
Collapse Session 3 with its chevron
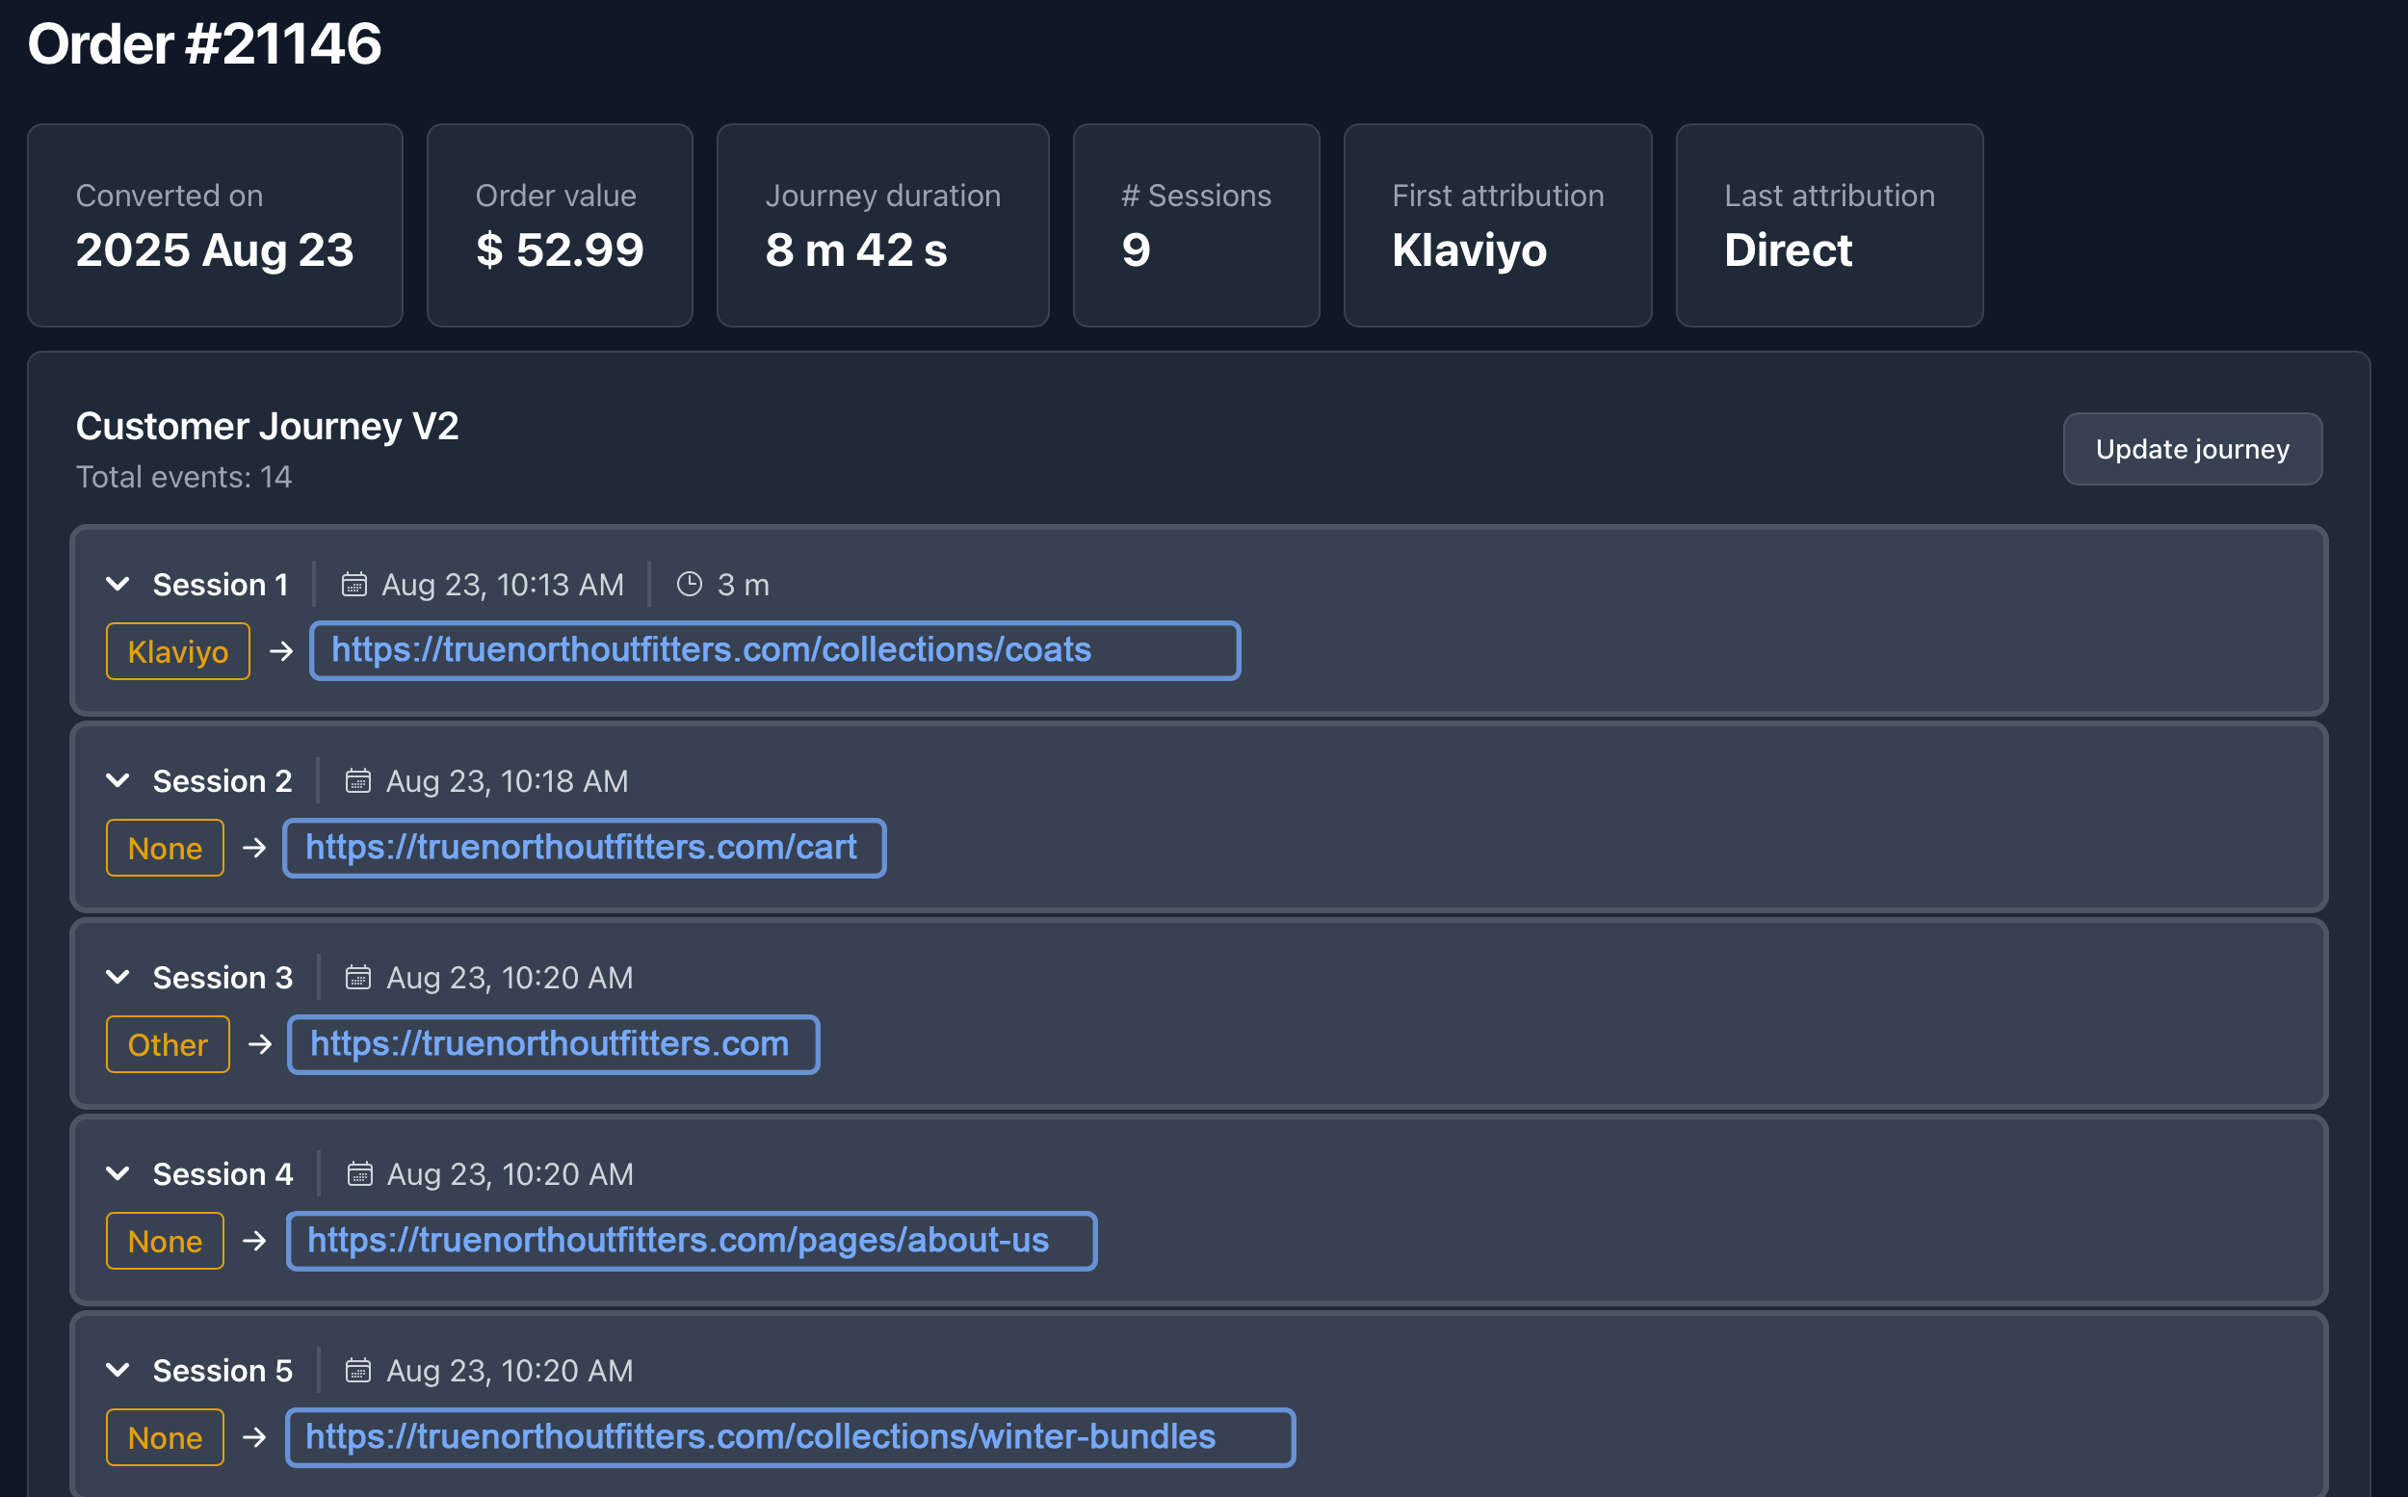pos(118,977)
